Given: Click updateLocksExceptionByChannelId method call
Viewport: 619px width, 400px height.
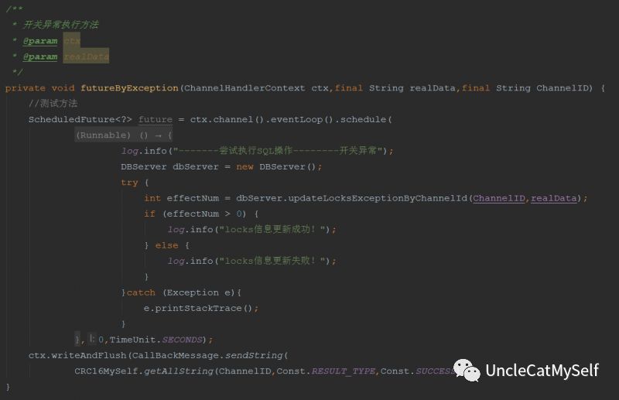Looking at the screenshot, I should [x=378, y=198].
